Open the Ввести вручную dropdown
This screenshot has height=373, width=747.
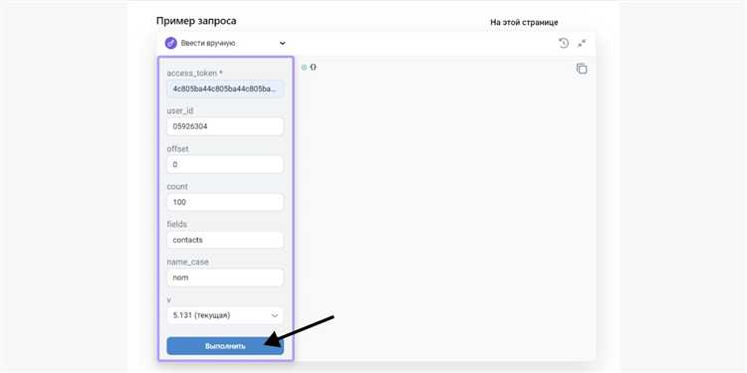(225, 44)
